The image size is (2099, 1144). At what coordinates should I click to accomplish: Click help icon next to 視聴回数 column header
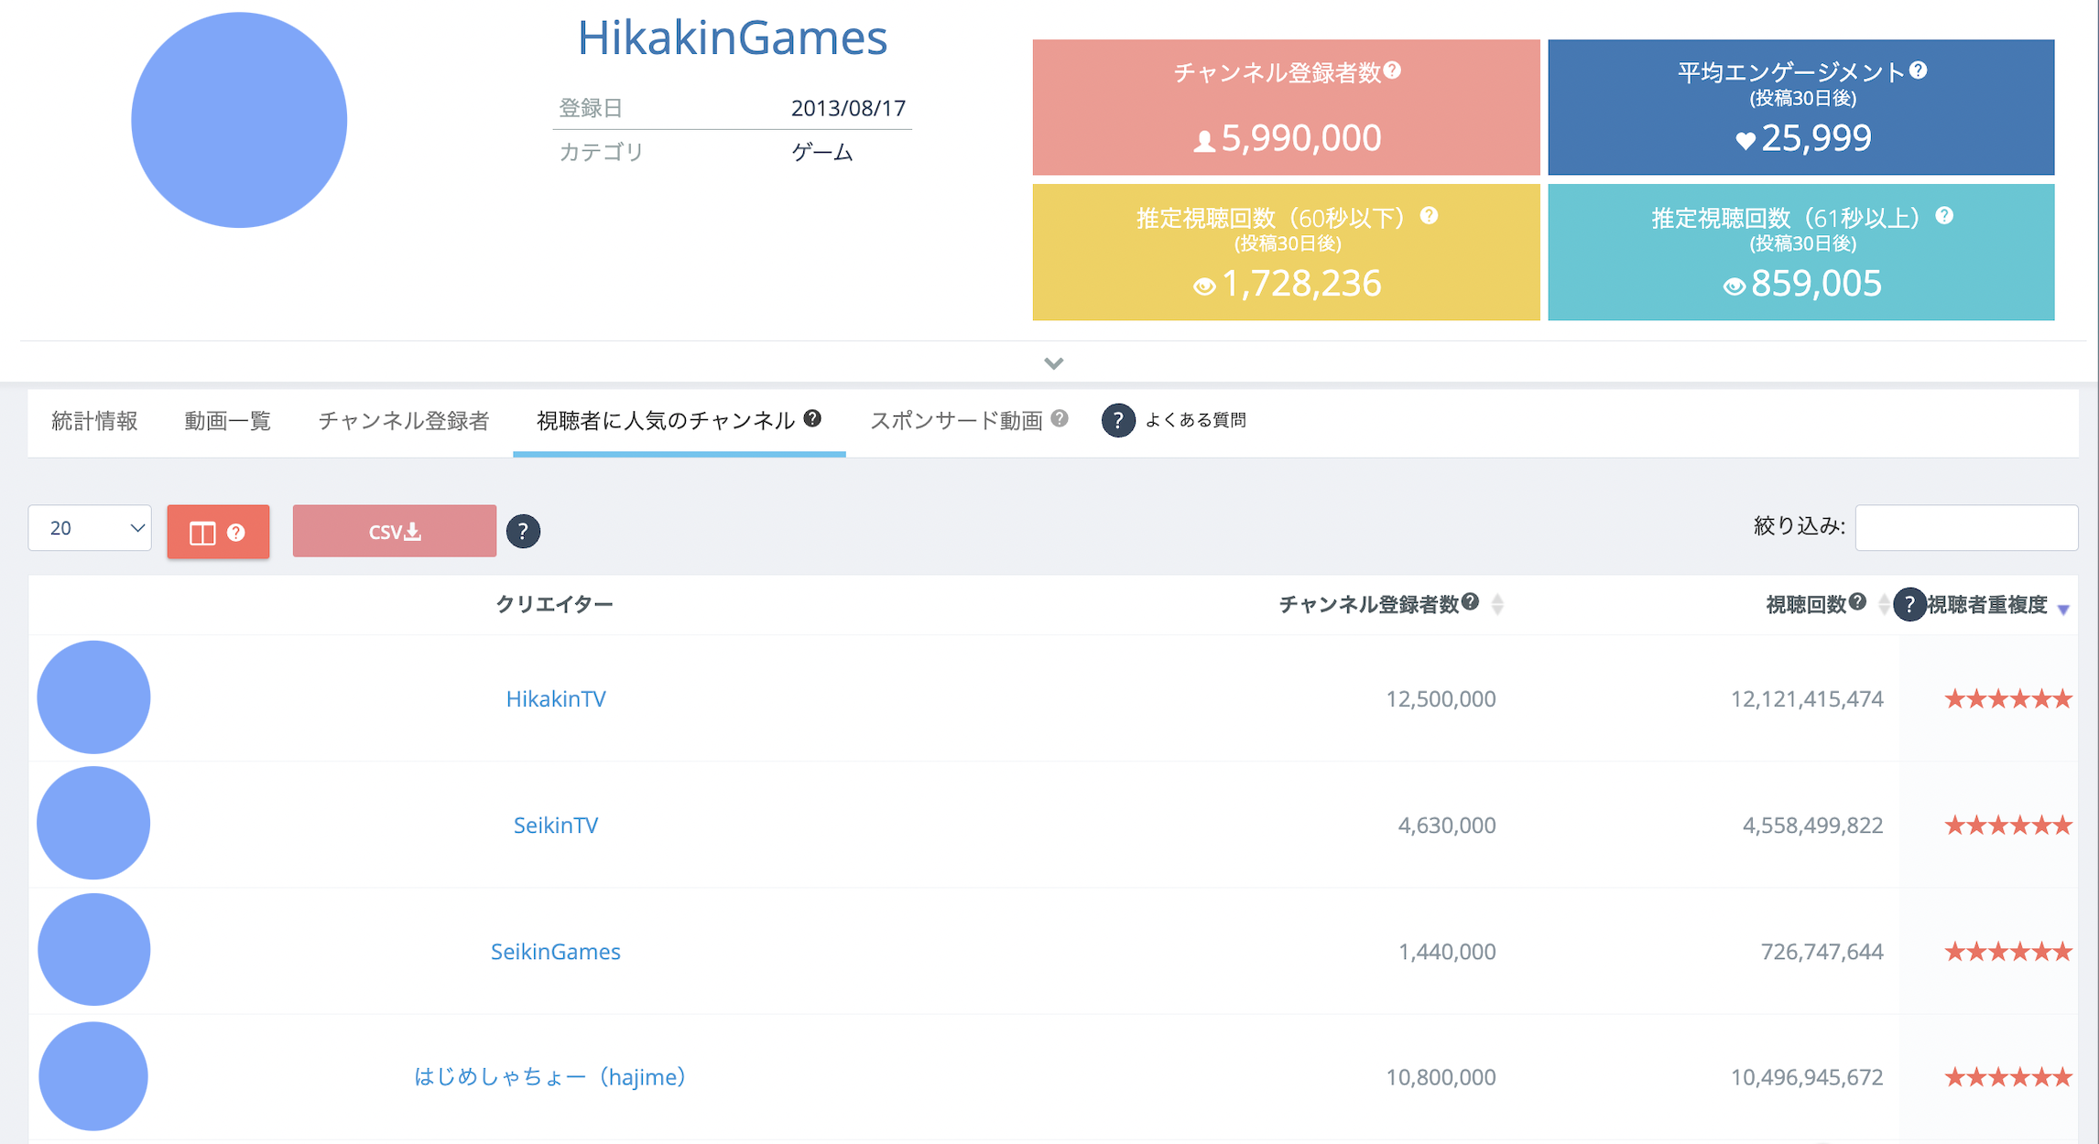click(x=1857, y=602)
